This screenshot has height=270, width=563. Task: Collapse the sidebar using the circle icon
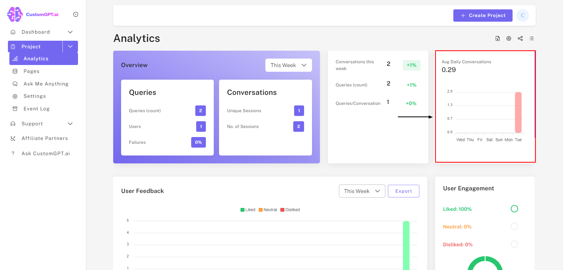click(x=76, y=14)
